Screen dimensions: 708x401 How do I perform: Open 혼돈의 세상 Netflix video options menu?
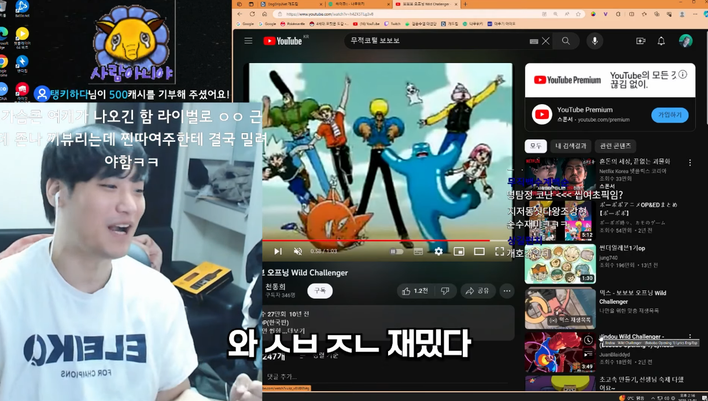(690, 163)
